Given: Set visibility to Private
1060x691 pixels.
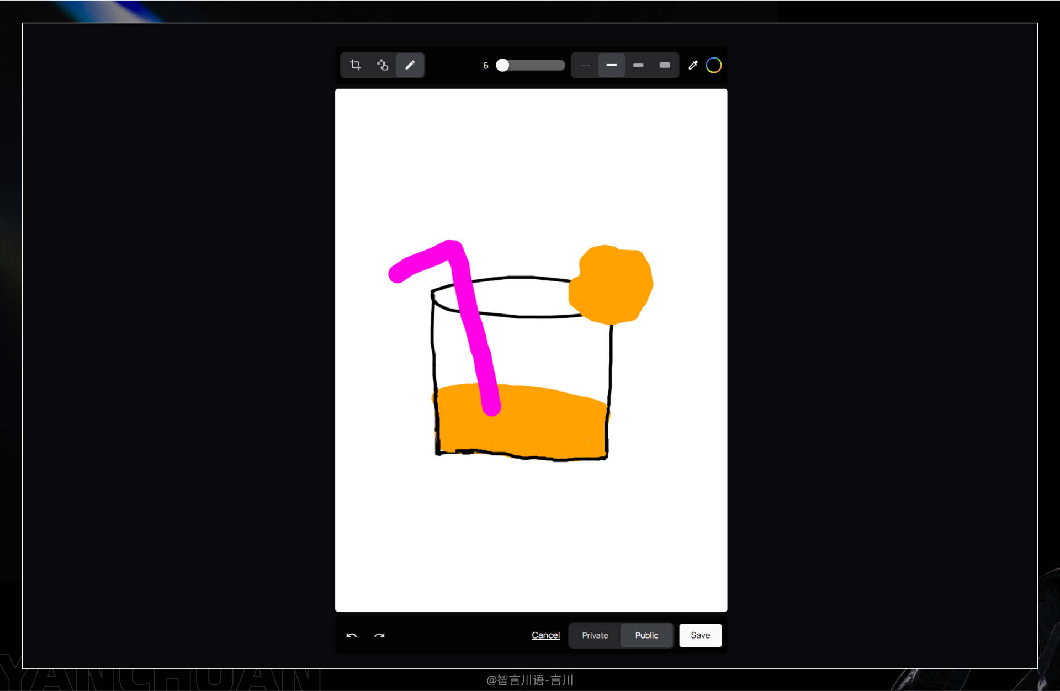Looking at the screenshot, I should click(595, 635).
